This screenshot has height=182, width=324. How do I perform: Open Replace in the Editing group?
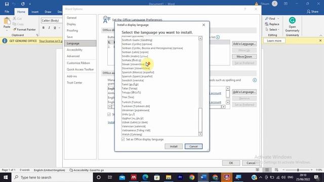pyautogui.click(x=272, y=24)
